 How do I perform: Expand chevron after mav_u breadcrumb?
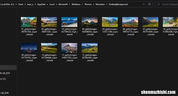pyautogui.click(x=35, y=4)
